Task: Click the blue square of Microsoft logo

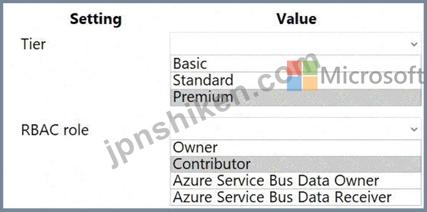Action: (294, 83)
